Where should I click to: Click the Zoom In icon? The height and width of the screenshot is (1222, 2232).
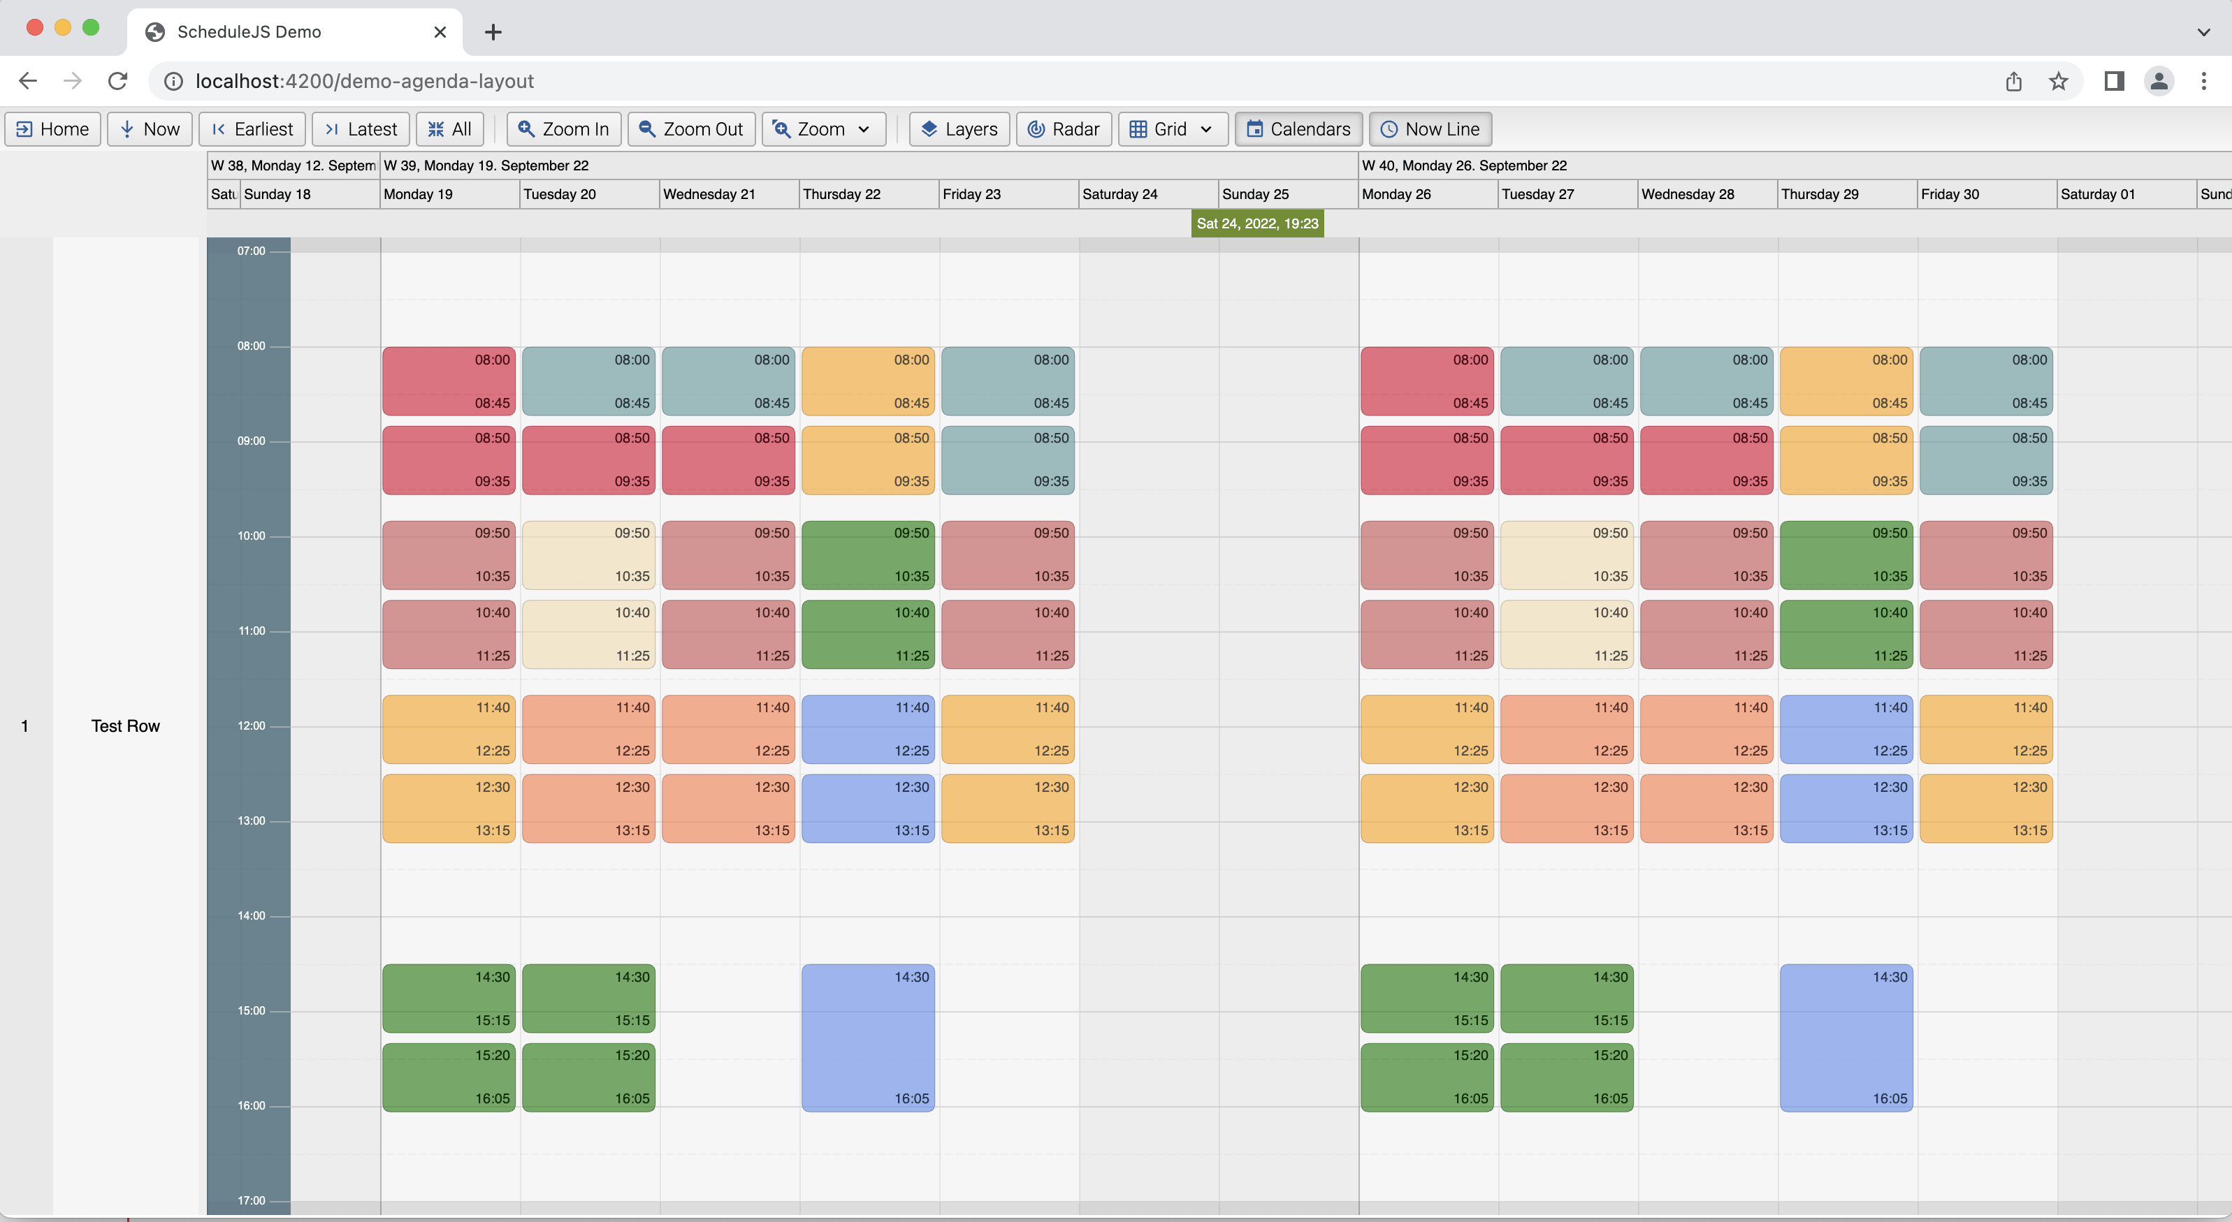pos(525,128)
